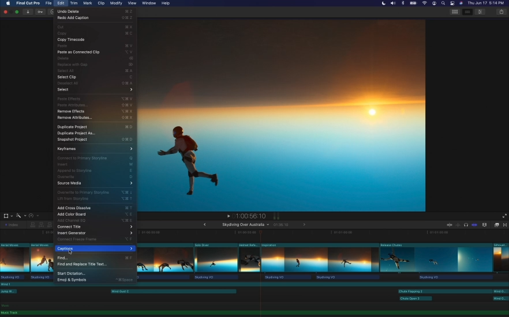The height and width of the screenshot is (317, 509).
Task: Click the Wi-Fi status icon
Action: pos(424,3)
